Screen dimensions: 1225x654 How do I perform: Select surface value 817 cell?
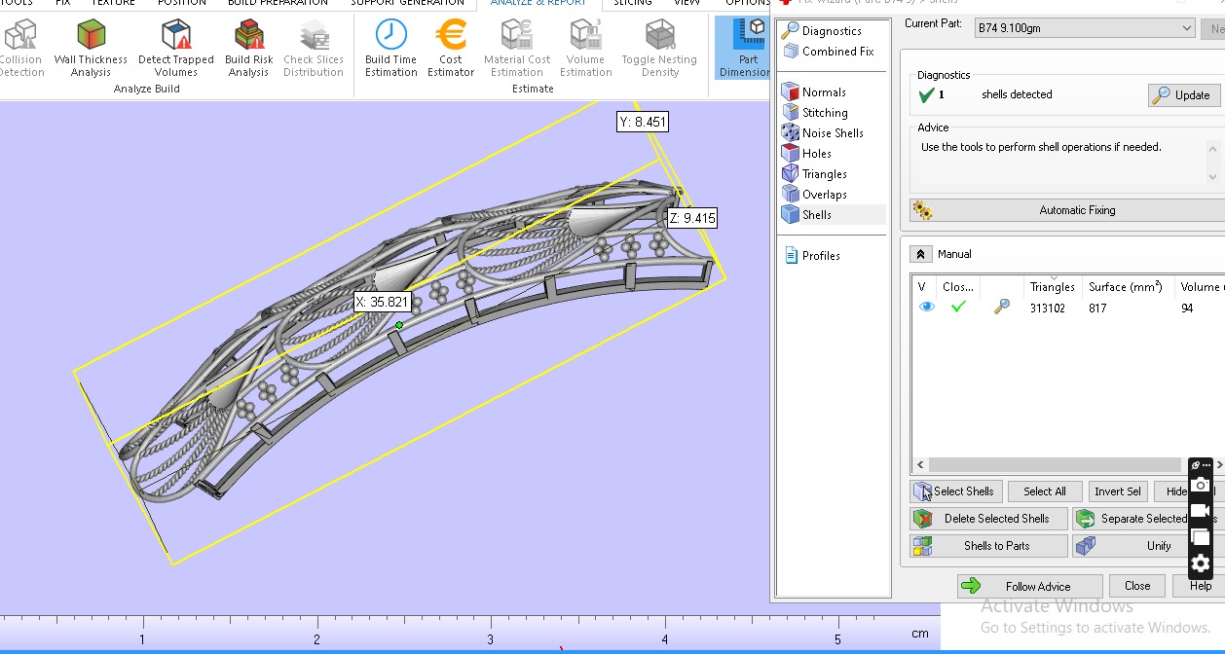(1097, 308)
